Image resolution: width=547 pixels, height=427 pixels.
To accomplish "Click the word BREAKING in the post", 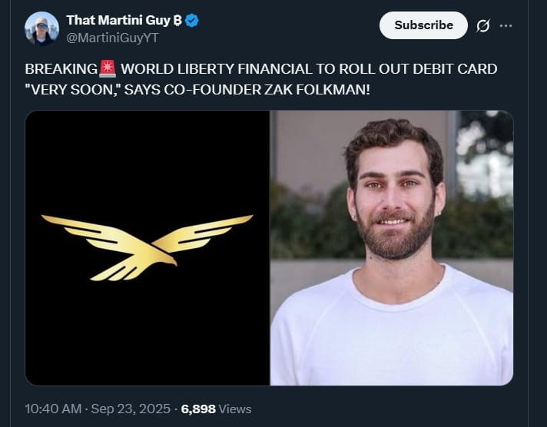I will [x=61, y=69].
